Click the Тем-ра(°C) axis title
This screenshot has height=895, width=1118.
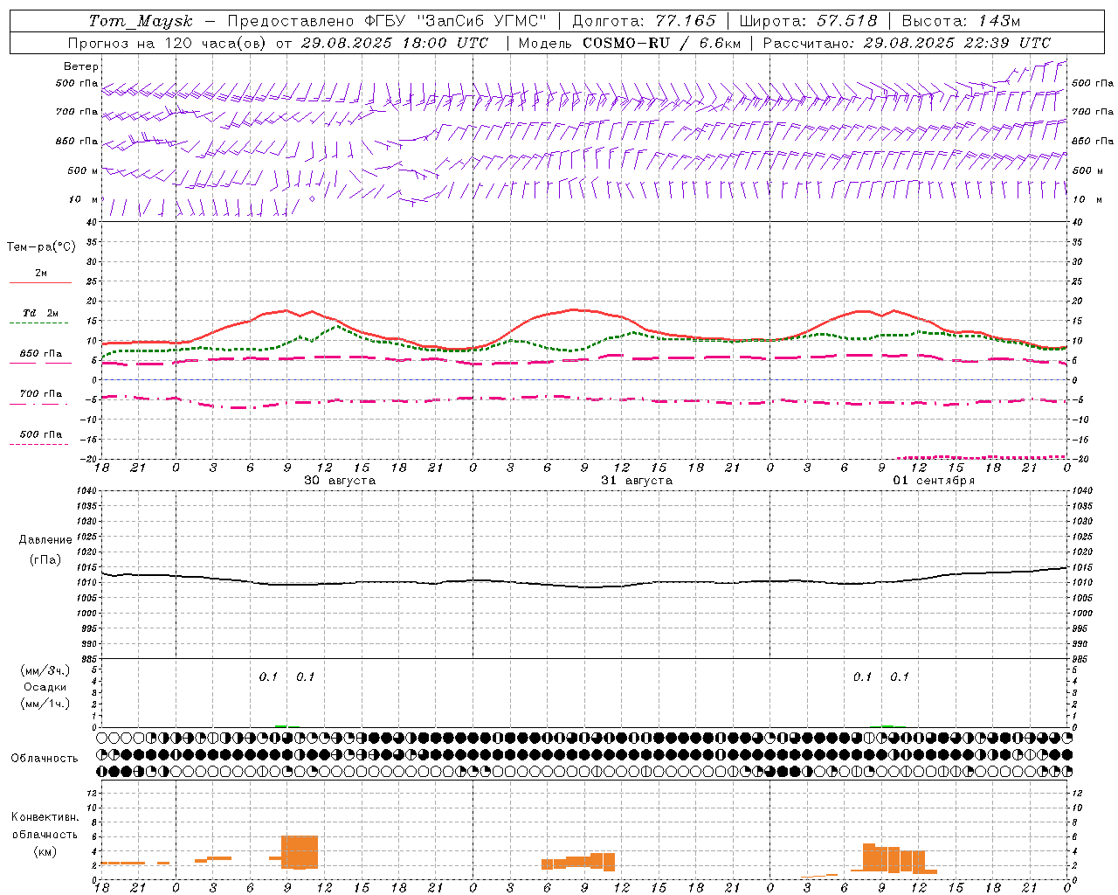(42, 247)
